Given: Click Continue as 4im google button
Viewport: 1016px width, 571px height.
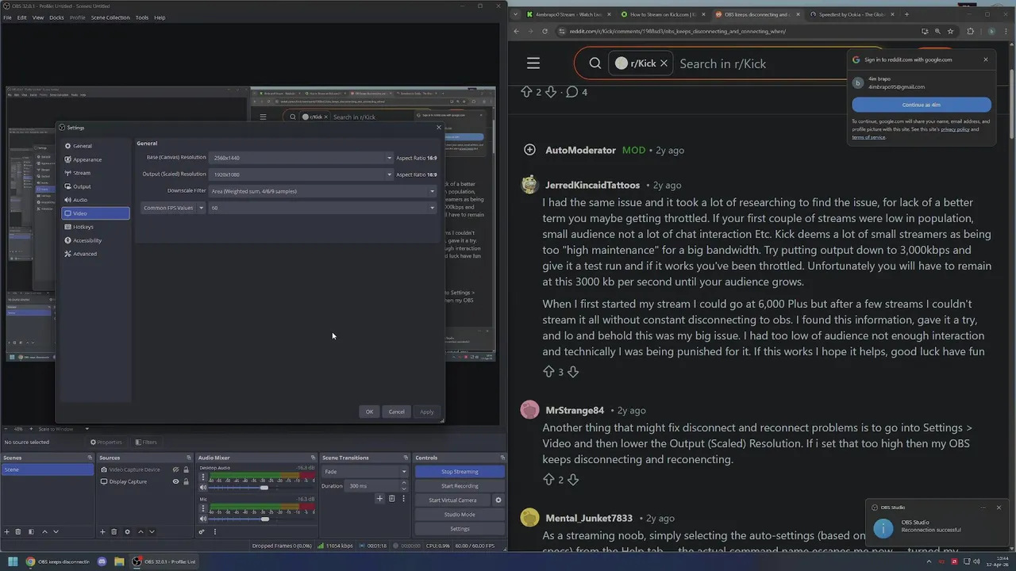Looking at the screenshot, I should tap(922, 105).
